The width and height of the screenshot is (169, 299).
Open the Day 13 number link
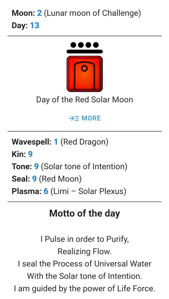[34, 25]
